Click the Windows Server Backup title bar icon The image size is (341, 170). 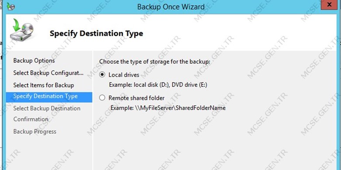pos(10,6)
